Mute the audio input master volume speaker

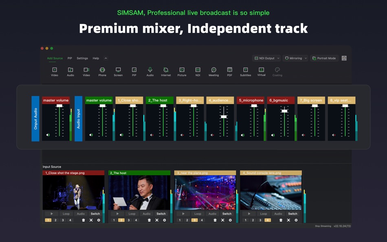click(91, 135)
